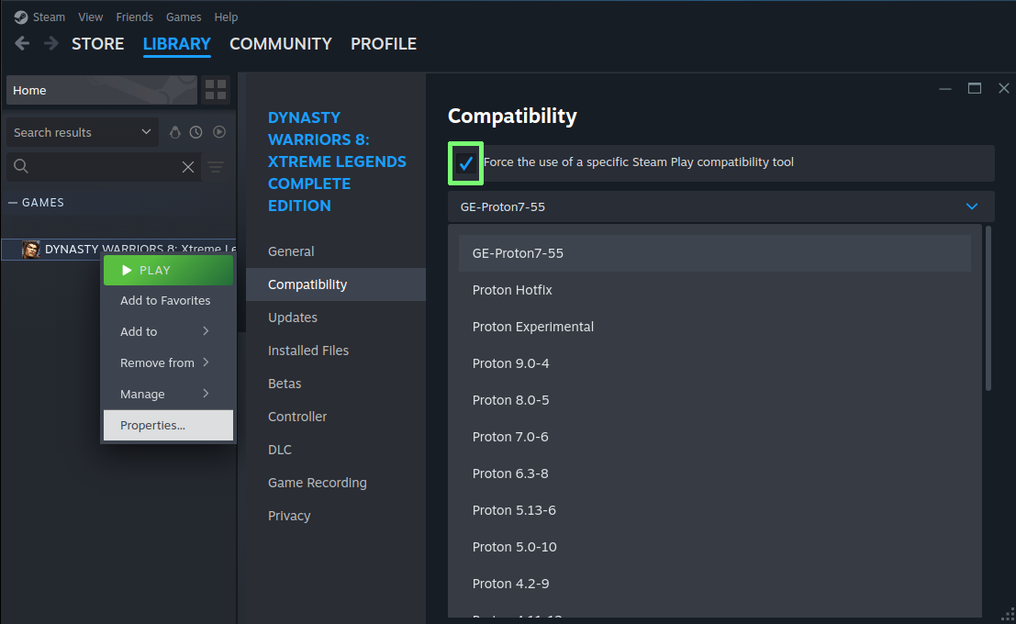
Task: Open the Friends menu
Action: (x=134, y=17)
